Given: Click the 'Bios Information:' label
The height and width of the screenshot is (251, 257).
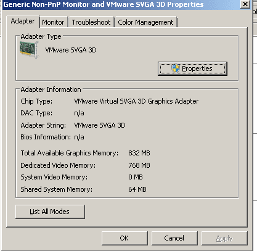Looking at the screenshot, I should tap(46, 137).
